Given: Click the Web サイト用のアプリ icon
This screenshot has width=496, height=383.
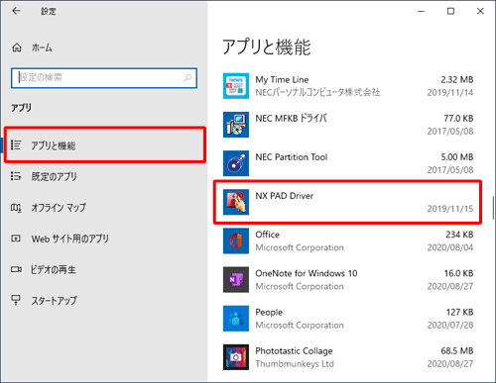Looking at the screenshot, I should [16, 239].
